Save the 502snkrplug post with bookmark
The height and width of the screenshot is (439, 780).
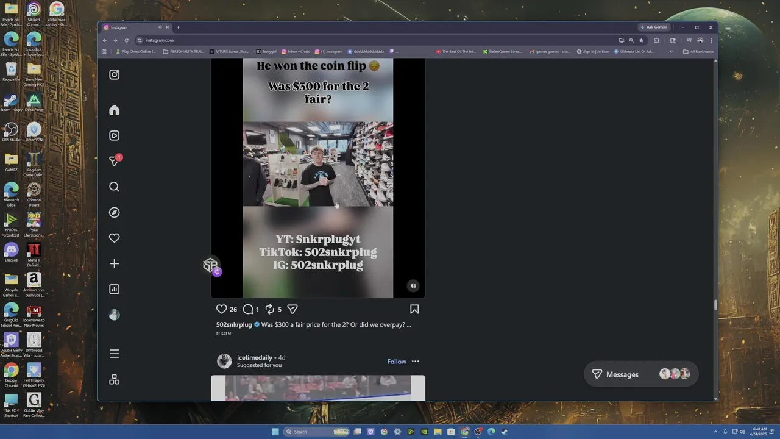click(414, 309)
